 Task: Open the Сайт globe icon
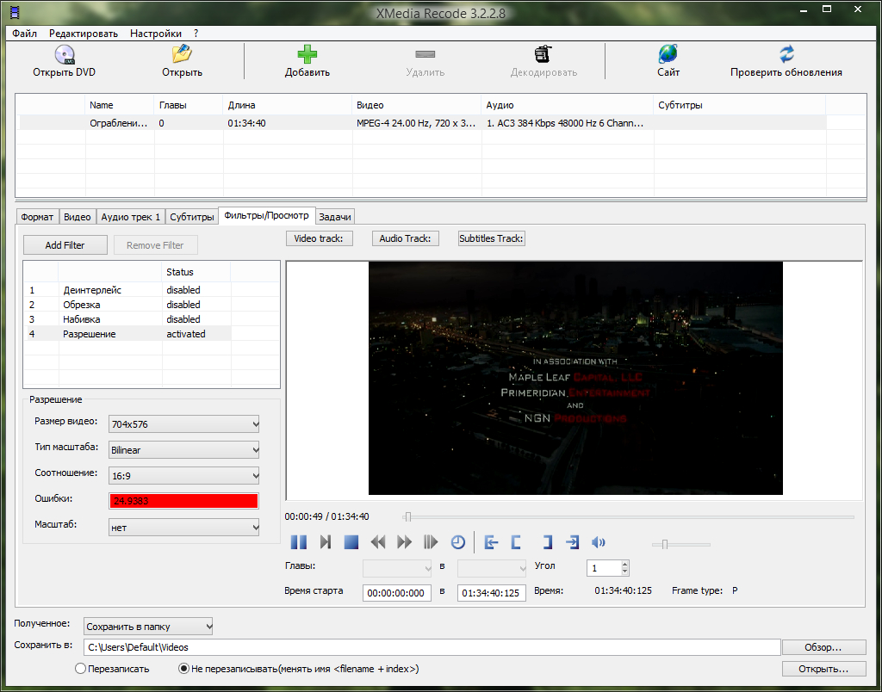668,54
